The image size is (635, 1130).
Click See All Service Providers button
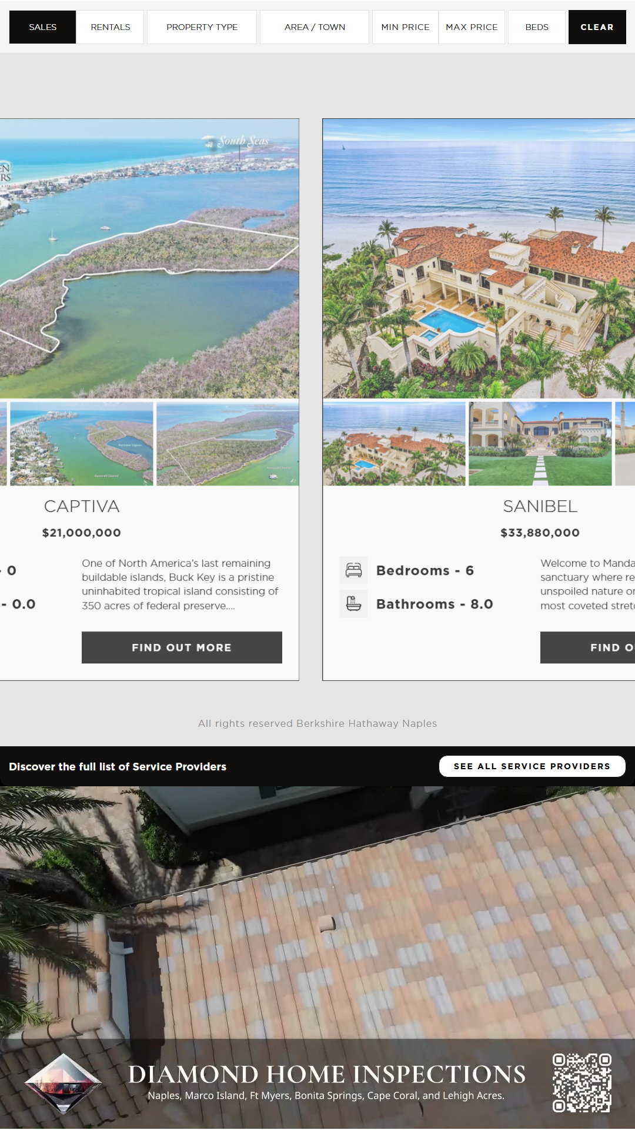(x=532, y=766)
